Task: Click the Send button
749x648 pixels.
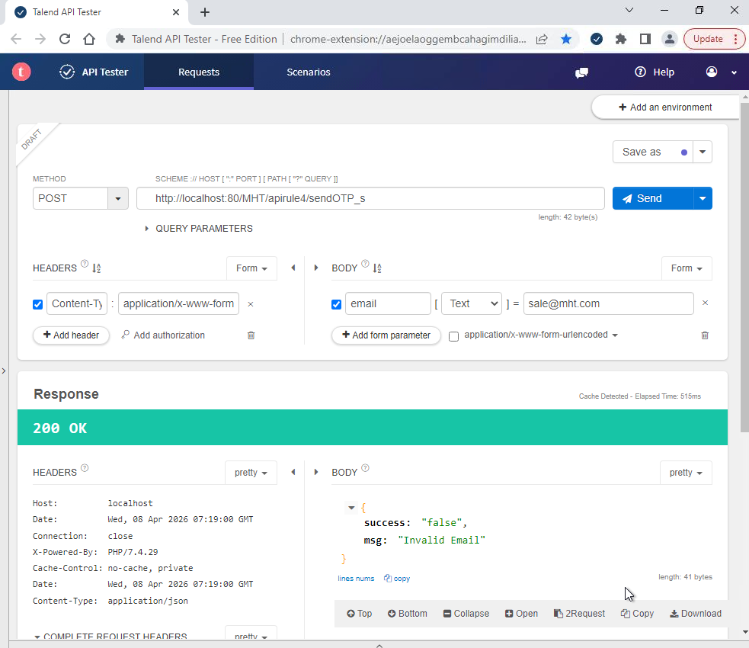Action: [x=652, y=198]
